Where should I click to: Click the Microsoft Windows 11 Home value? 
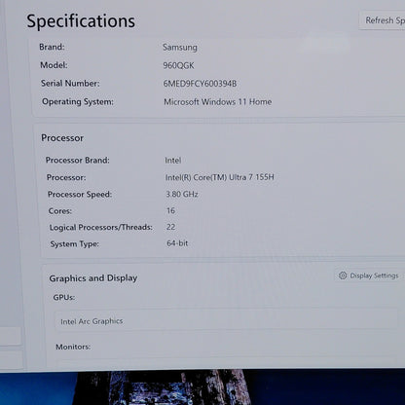217,102
